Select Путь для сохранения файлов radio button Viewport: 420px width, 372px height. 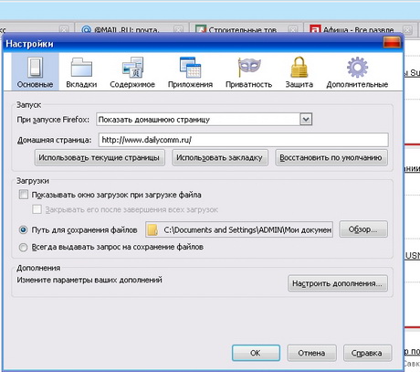coord(23,229)
